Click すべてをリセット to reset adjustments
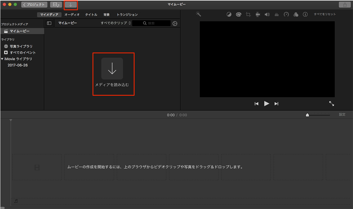This screenshot has height=209, width=353. [324, 14]
